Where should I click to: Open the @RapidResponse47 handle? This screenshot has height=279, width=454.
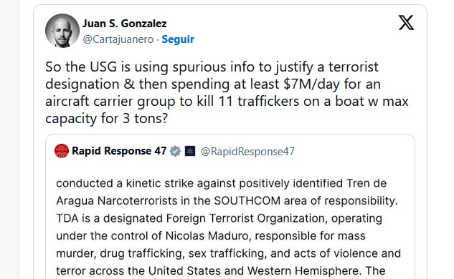point(247,152)
